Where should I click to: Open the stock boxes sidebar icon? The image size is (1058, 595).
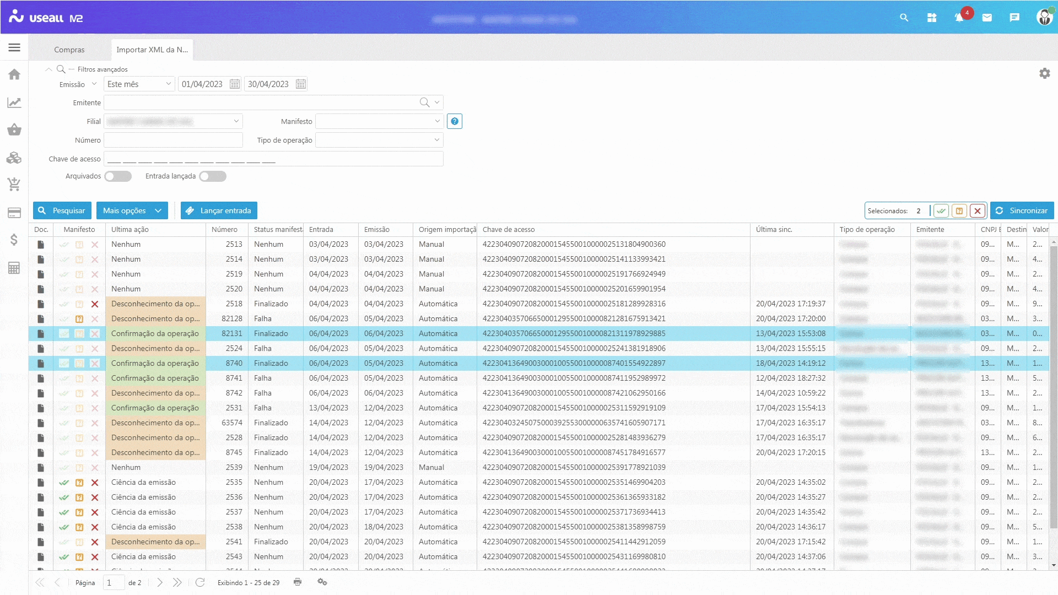(14, 158)
